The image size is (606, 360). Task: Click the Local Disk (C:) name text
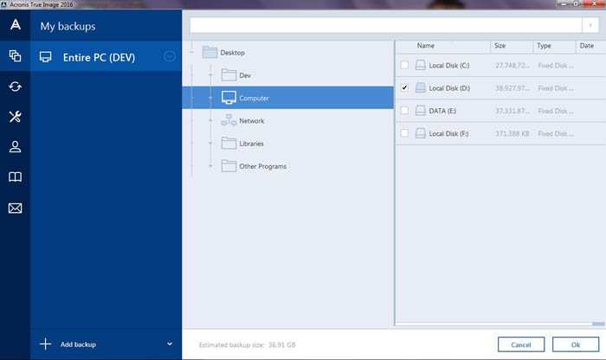coord(449,65)
